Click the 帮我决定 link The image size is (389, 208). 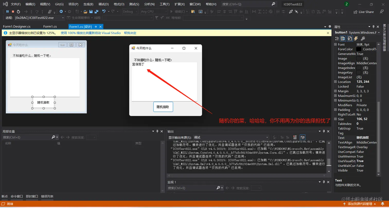(130, 33)
